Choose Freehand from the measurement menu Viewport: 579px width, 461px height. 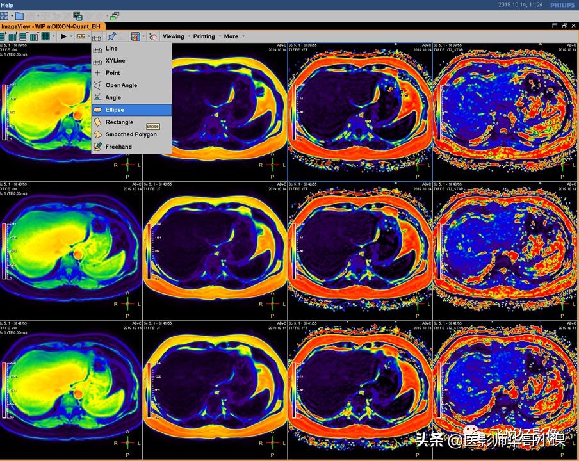pyautogui.click(x=118, y=147)
